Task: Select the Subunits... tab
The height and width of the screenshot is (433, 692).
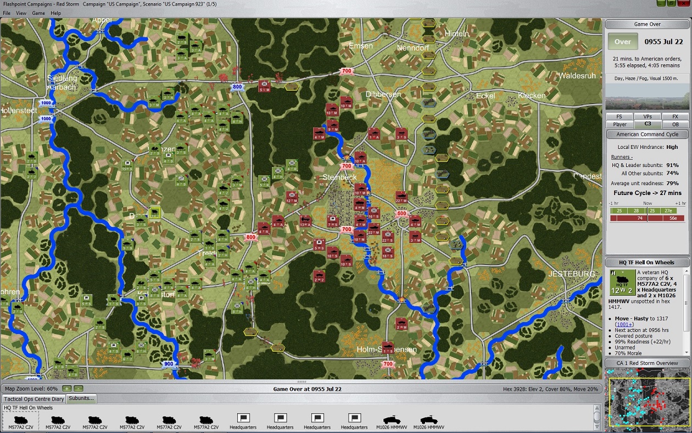Action: 81,398
